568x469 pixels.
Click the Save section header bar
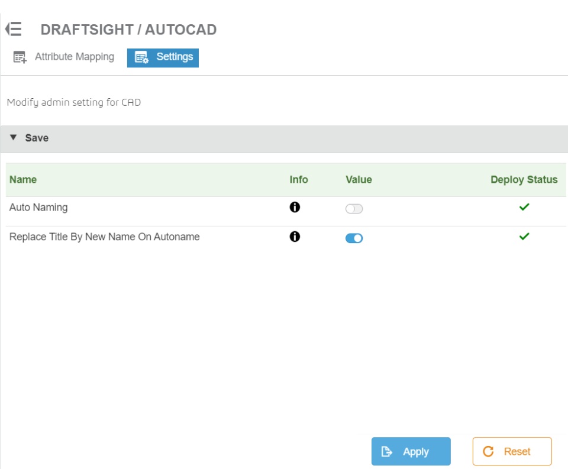pos(285,139)
